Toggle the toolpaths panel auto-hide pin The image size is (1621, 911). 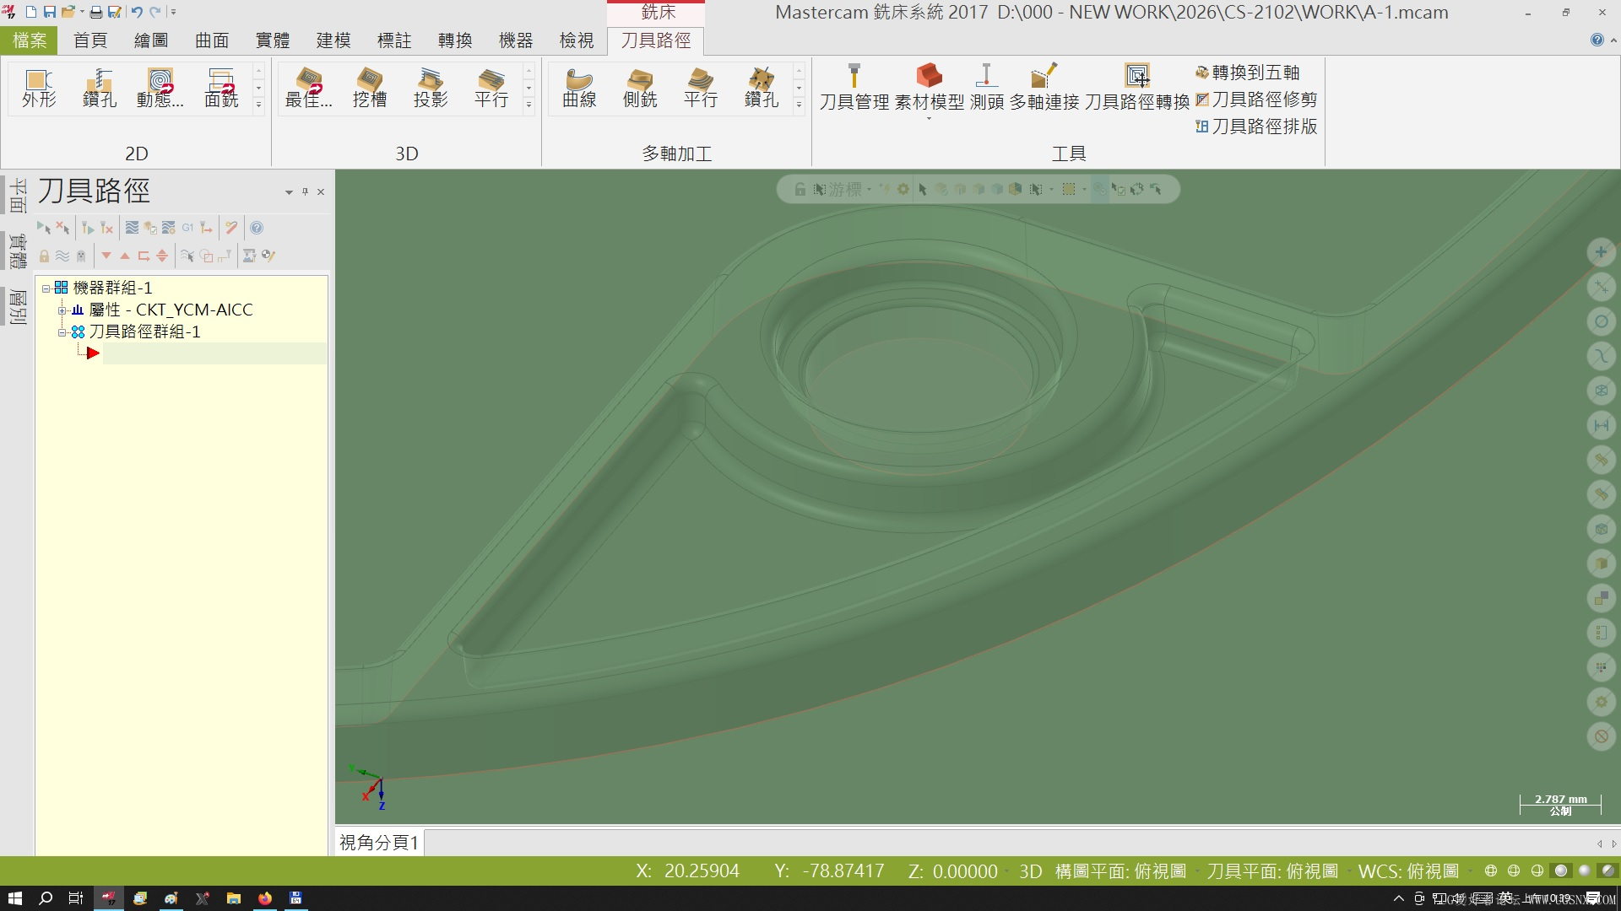pyautogui.click(x=305, y=191)
